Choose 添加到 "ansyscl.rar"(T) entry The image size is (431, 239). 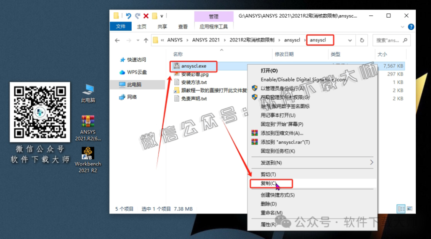click(x=285, y=142)
